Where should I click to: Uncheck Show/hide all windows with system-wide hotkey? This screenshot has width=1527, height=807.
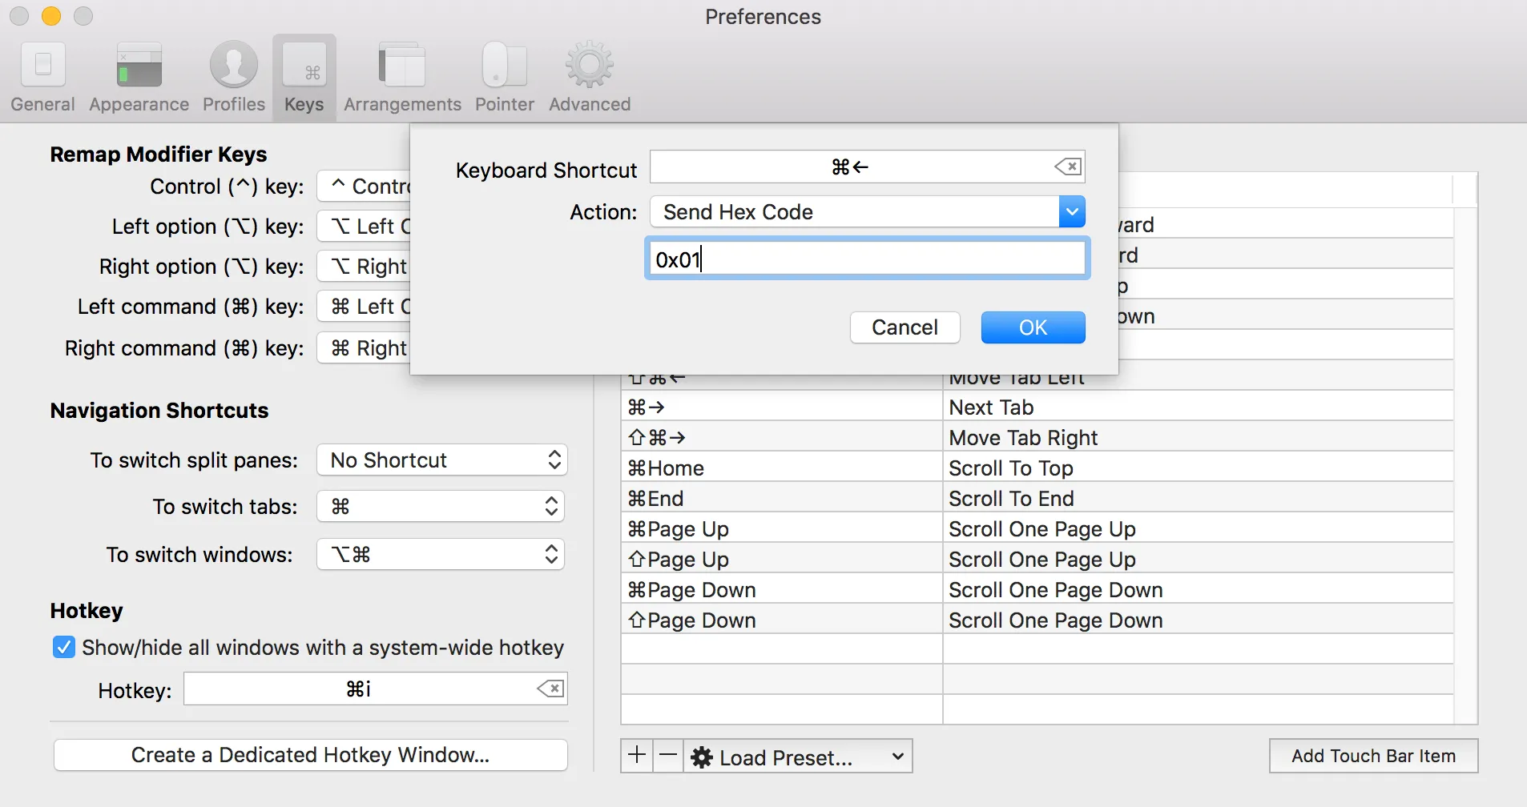tap(63, 647)
